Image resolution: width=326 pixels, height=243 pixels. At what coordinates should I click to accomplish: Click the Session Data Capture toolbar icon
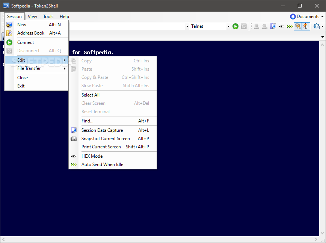[273, 26]
